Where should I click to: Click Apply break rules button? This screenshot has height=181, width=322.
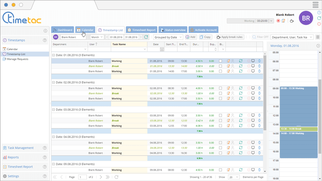click(230, 37)
